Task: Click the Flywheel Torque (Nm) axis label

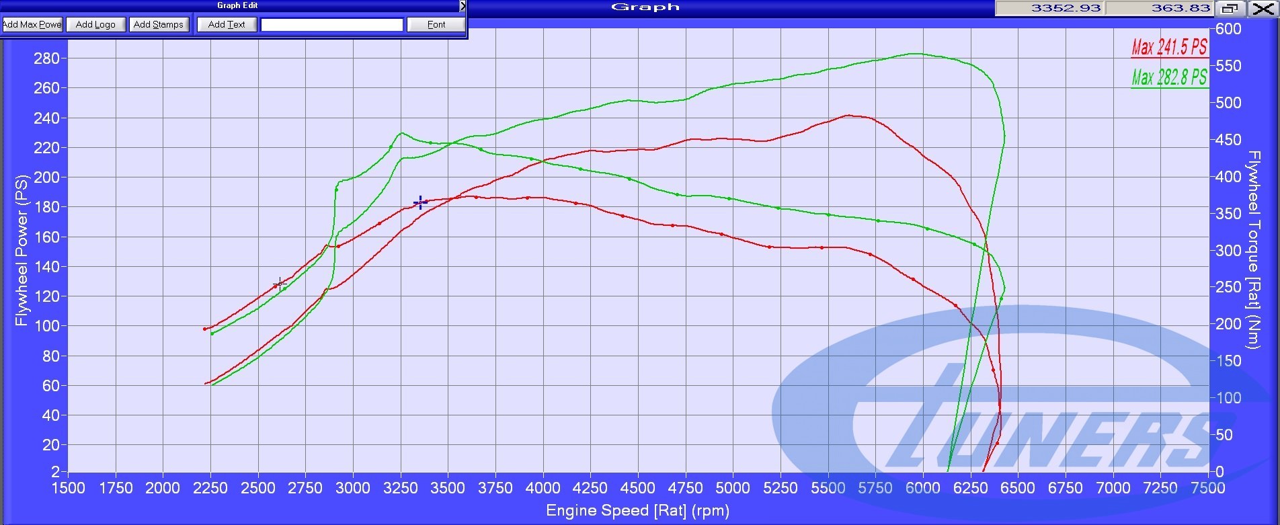Action: pyautogui.click(x=1253, y=250)
